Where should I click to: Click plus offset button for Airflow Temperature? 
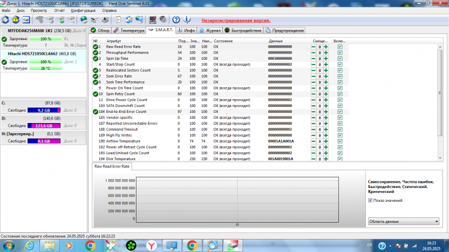click(326, 141)
